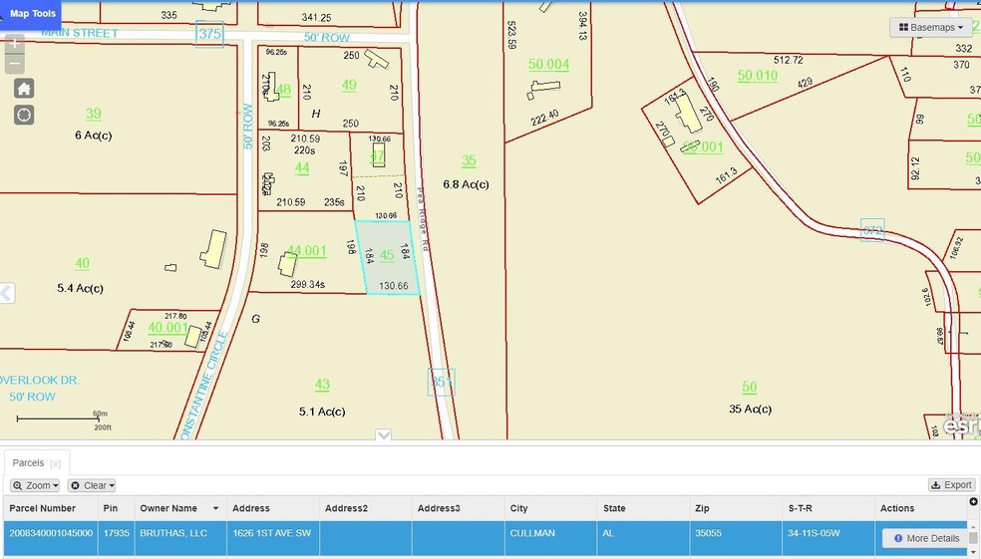Close the Parcels tab with x

point(56,463)
